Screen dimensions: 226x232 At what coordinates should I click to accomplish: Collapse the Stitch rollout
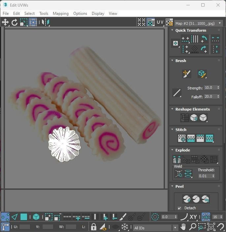coord(172,129)
